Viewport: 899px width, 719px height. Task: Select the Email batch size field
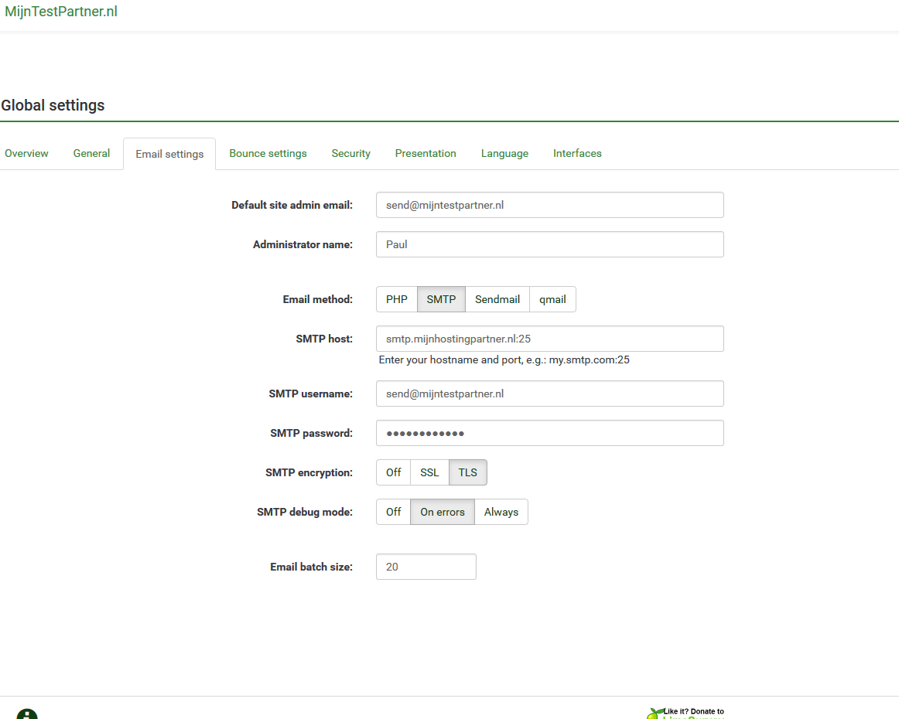(426, 567)
